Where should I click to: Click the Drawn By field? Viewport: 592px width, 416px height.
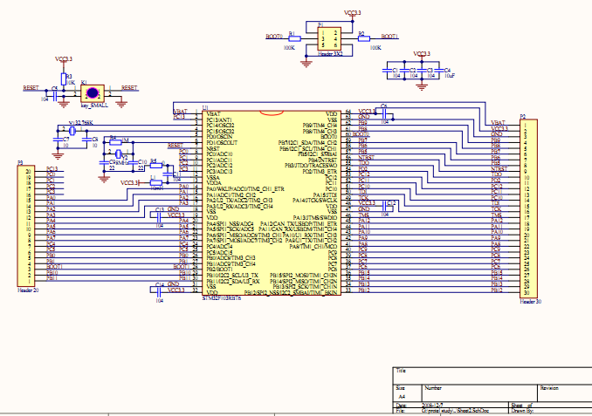[x=522, y=411]
